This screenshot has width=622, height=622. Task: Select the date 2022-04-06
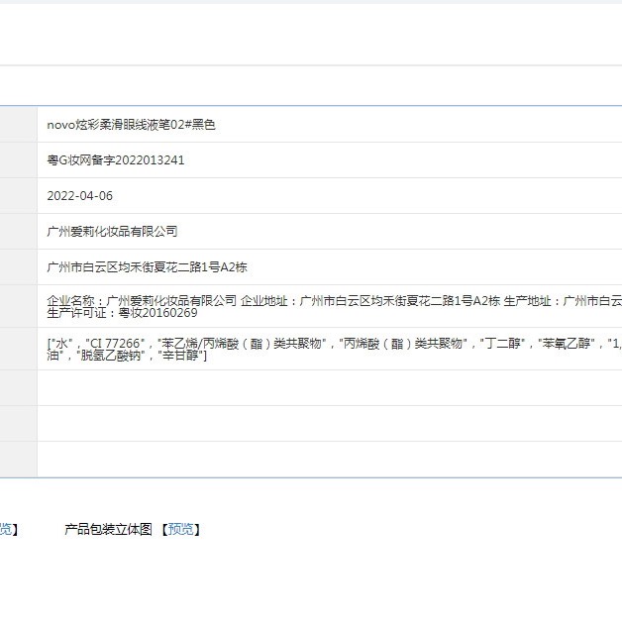[80, 195]
